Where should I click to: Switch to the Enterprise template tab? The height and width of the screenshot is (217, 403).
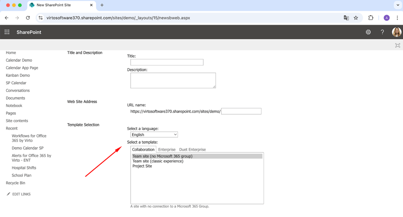coord(167,149)
